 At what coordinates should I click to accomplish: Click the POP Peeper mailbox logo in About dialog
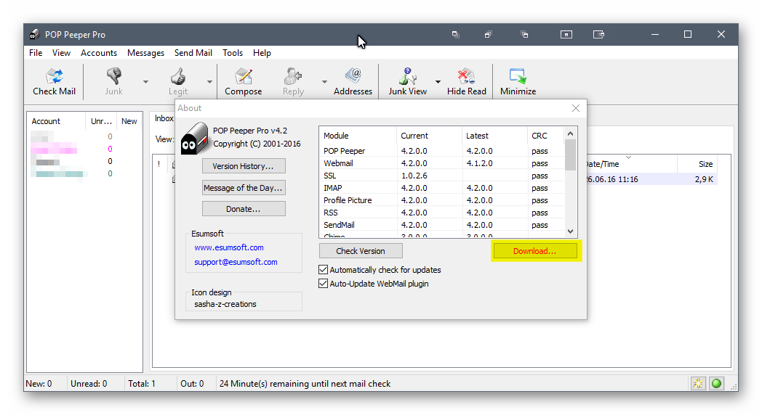194,138
